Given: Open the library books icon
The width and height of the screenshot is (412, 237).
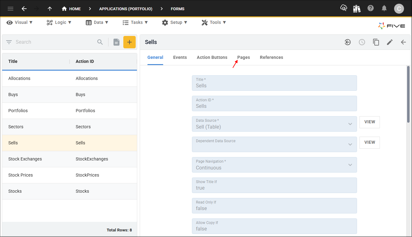Looking at the screenshot, I should 357,8.
